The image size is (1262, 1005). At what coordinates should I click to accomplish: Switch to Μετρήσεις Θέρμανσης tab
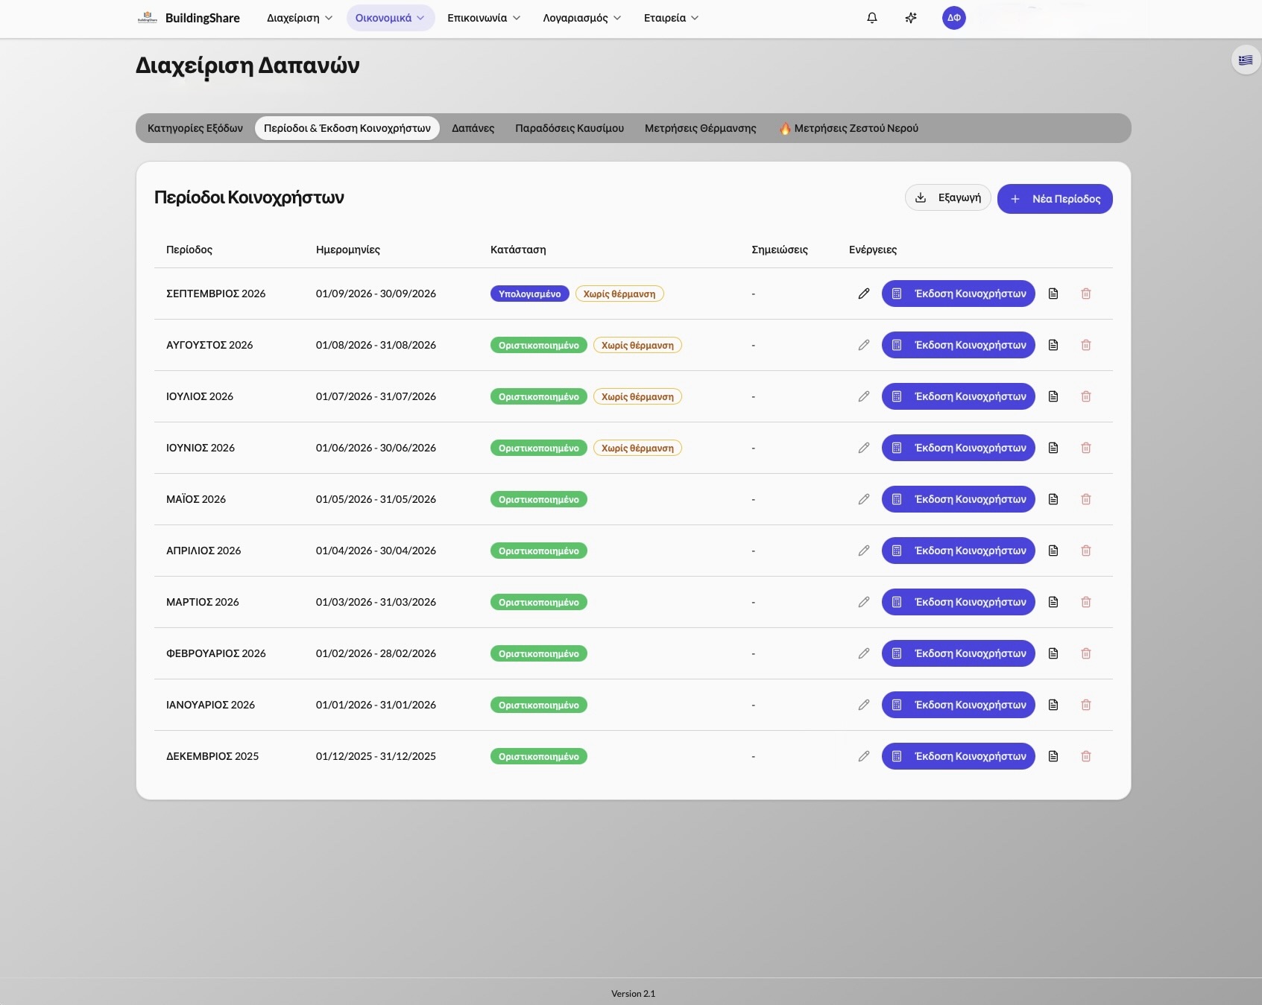701,128
